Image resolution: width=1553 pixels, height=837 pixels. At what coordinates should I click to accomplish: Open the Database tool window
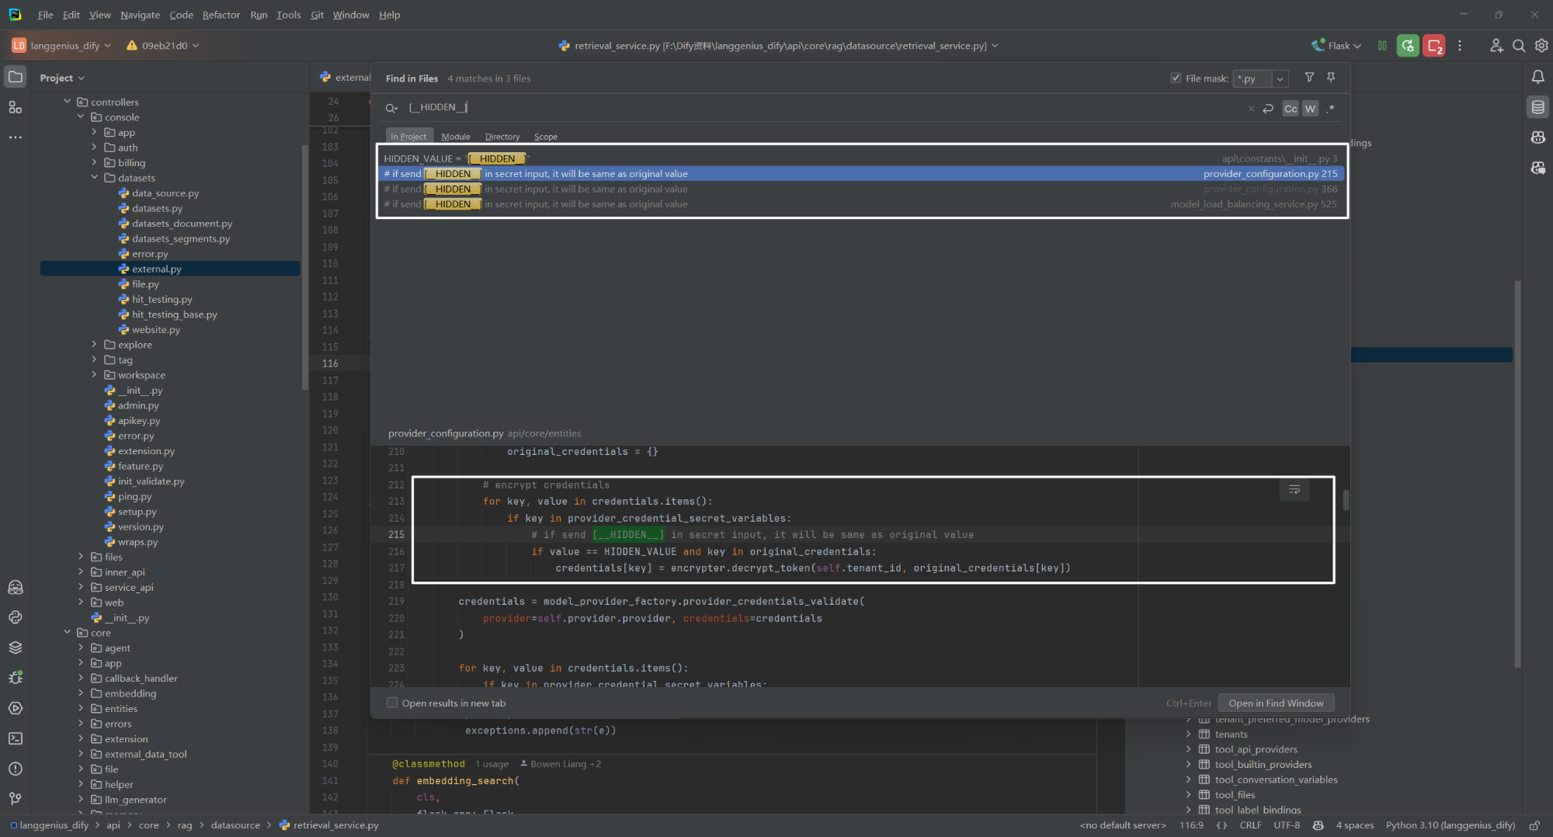[x=1537, y=106]
